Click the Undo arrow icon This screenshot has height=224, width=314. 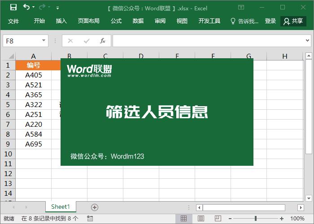(27, 8)
